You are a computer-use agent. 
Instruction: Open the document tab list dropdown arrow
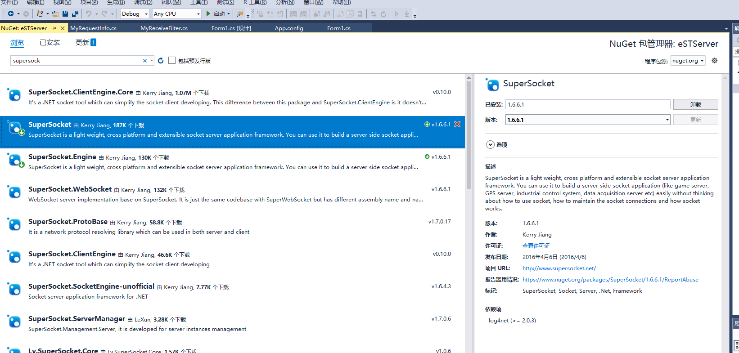tap(726, 28)
